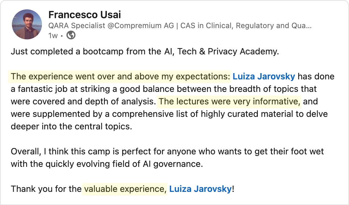Click highlighted 'experience went over and above' text
Screen dimensions: 349x205
[121, 77]
